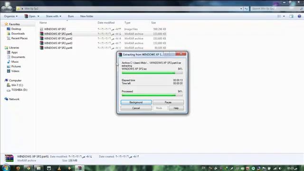Sort by Type column header
Screen dimensions: 304x171
[x=127, y=23]
